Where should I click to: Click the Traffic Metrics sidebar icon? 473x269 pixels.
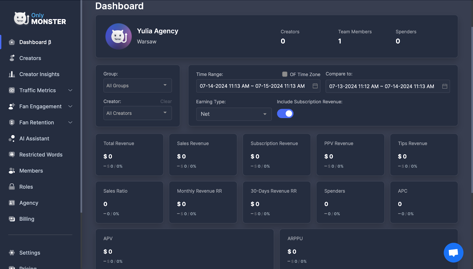[12, 90]
